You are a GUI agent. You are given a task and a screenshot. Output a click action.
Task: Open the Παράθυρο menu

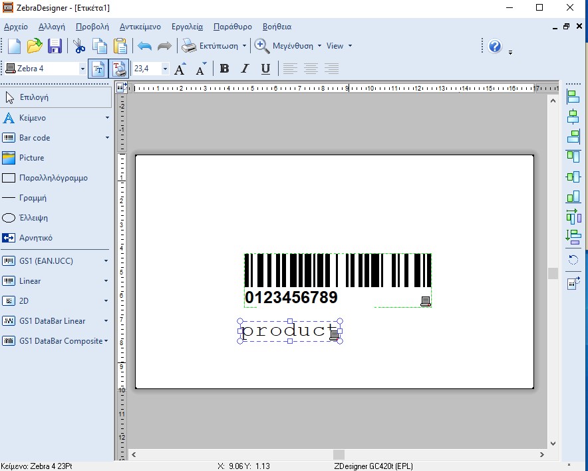coord(233,27)
